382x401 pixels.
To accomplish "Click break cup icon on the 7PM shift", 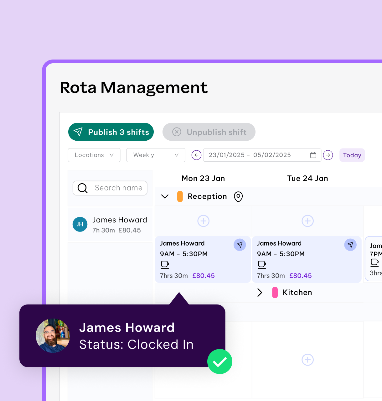I will [374, 263].
